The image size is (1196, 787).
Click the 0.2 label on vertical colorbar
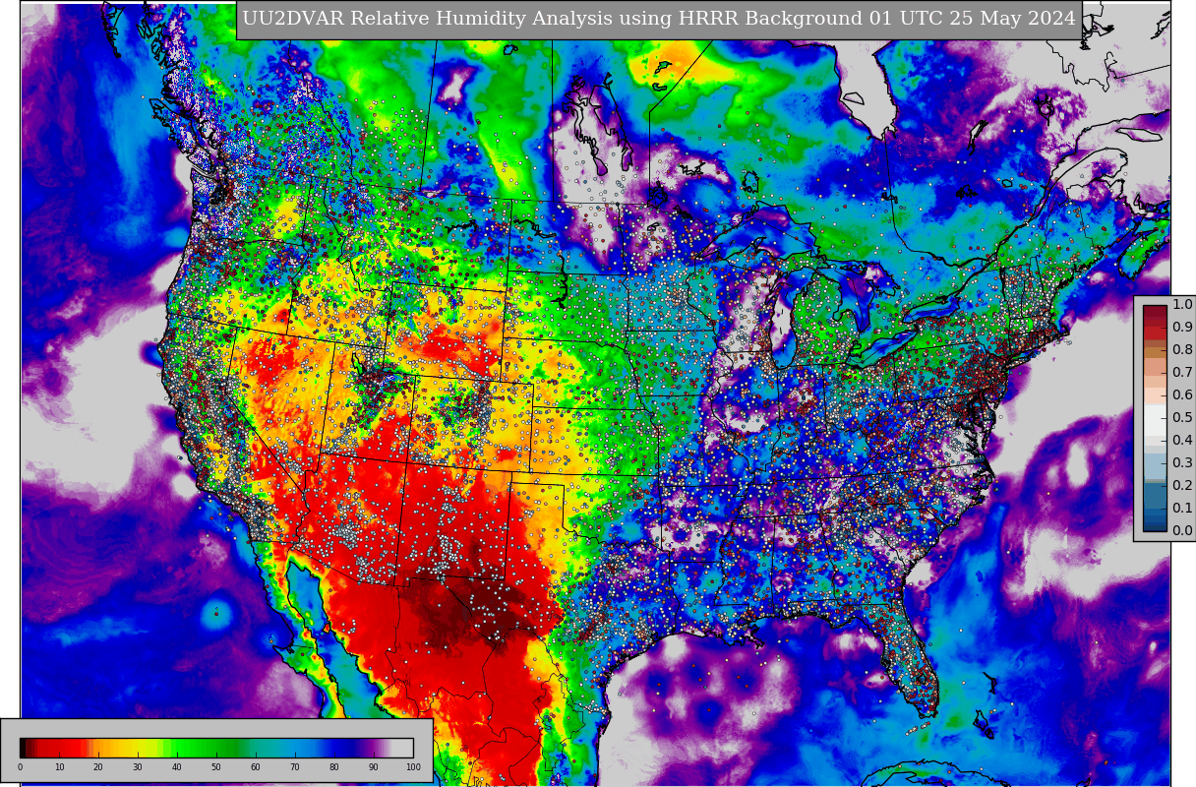(1182, 486)
